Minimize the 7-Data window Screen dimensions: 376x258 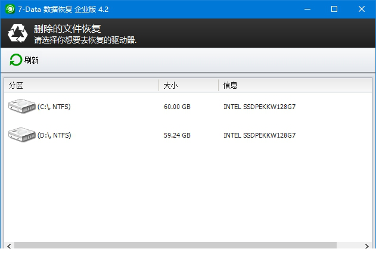click(307, 10)
